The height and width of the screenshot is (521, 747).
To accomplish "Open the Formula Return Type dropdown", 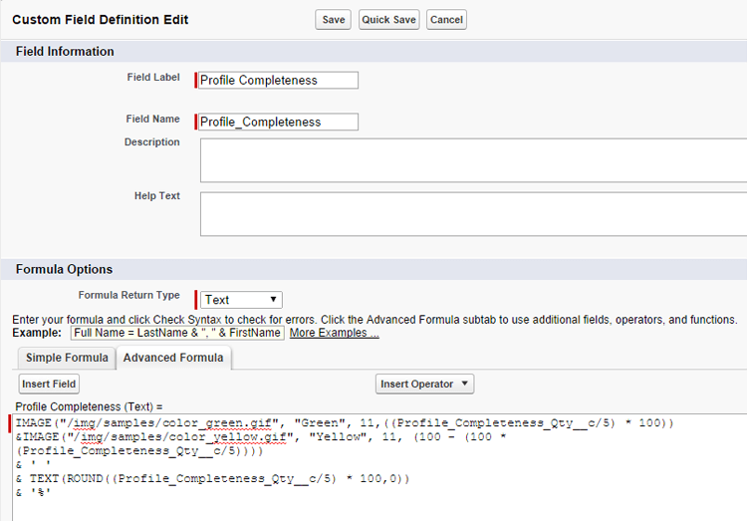I will tap(241, 300).
